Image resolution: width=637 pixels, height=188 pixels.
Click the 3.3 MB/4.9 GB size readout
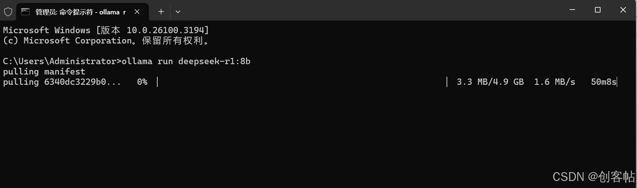pos(490,82)
